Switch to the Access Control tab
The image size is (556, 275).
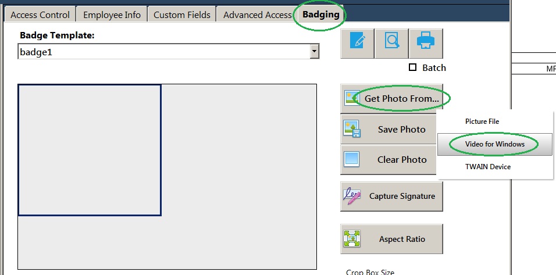[x=40, y=15]
